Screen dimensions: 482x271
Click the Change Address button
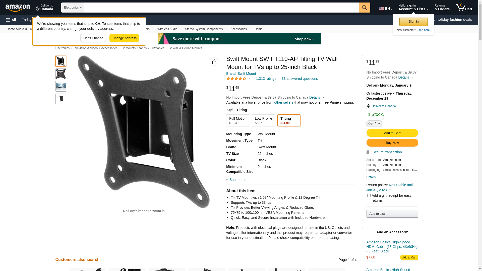124,38
